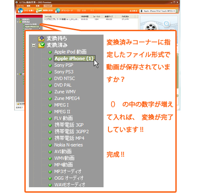Click green dot icon beside Nokia N-series

tap(50, 145)
